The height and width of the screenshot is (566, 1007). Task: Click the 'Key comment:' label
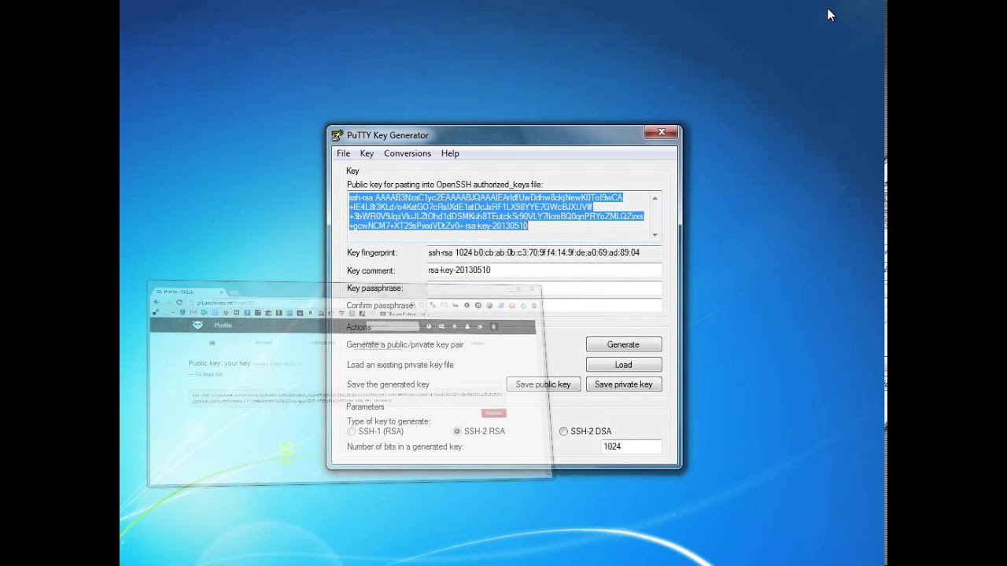[371, 271]
